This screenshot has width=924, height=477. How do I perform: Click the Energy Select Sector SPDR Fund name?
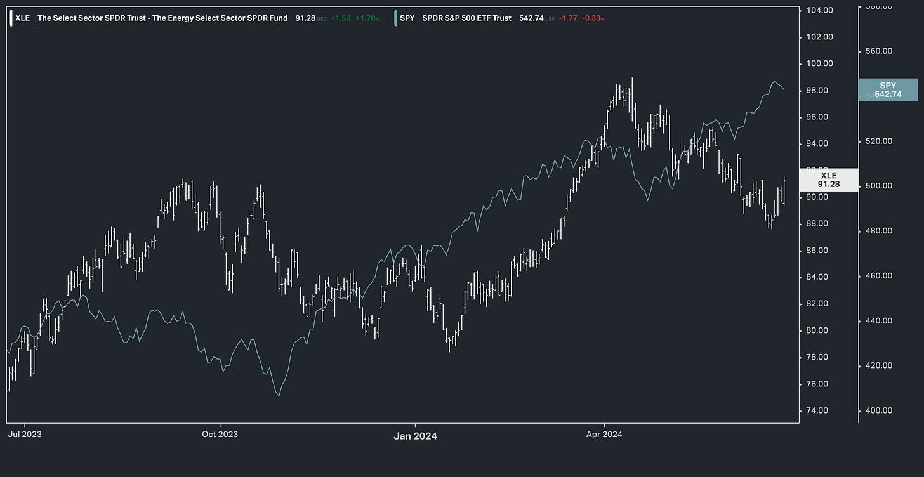click(162, 18)
